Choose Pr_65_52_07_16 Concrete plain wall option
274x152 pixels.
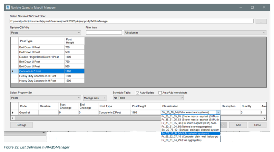(191, 137)
